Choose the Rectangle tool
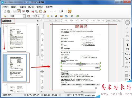The image size is (132, 98). pos(128,36)
